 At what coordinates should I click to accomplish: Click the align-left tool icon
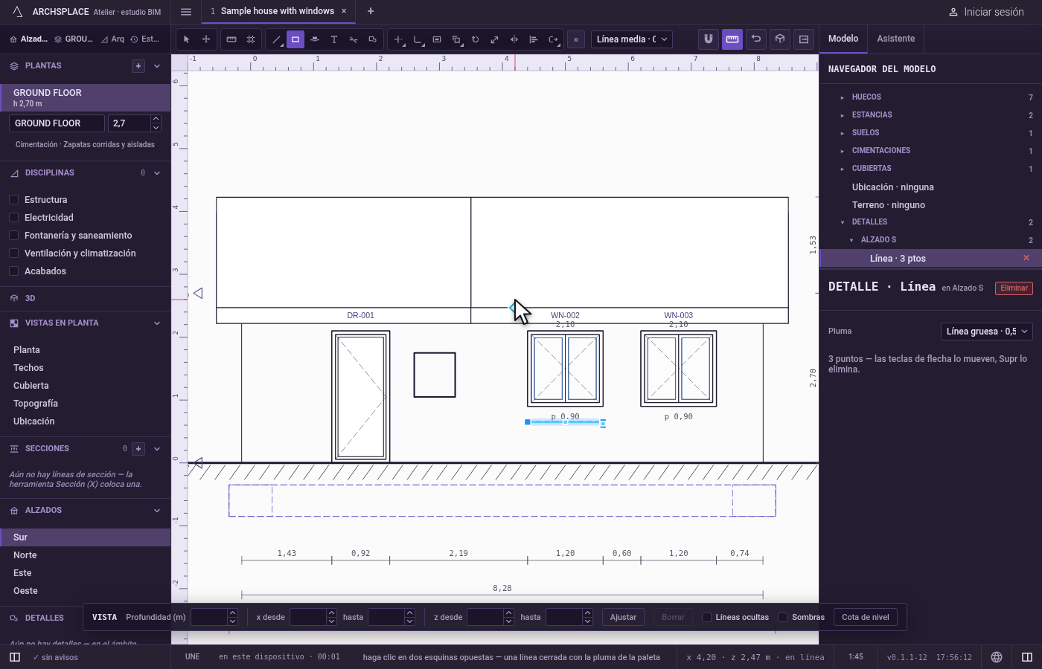click(x=534, y=39)
